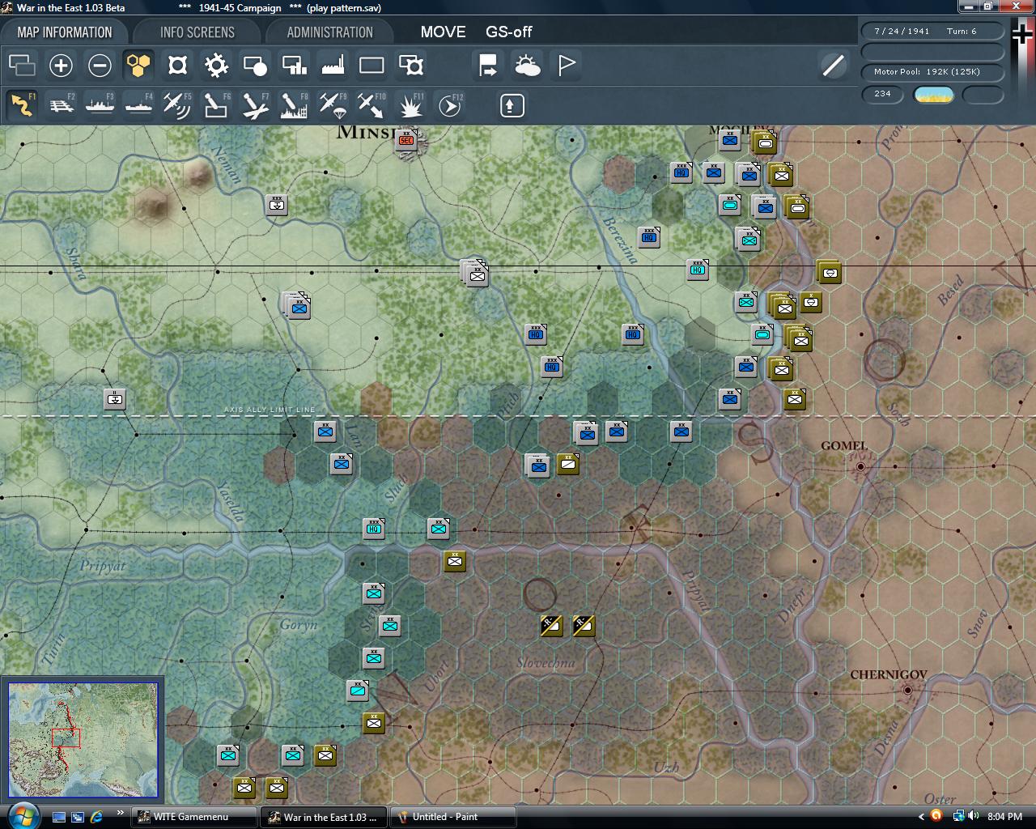1036x829 pixels.
Task: Click the square bracket target toolbar icon
Action: (x=177, y=66)
